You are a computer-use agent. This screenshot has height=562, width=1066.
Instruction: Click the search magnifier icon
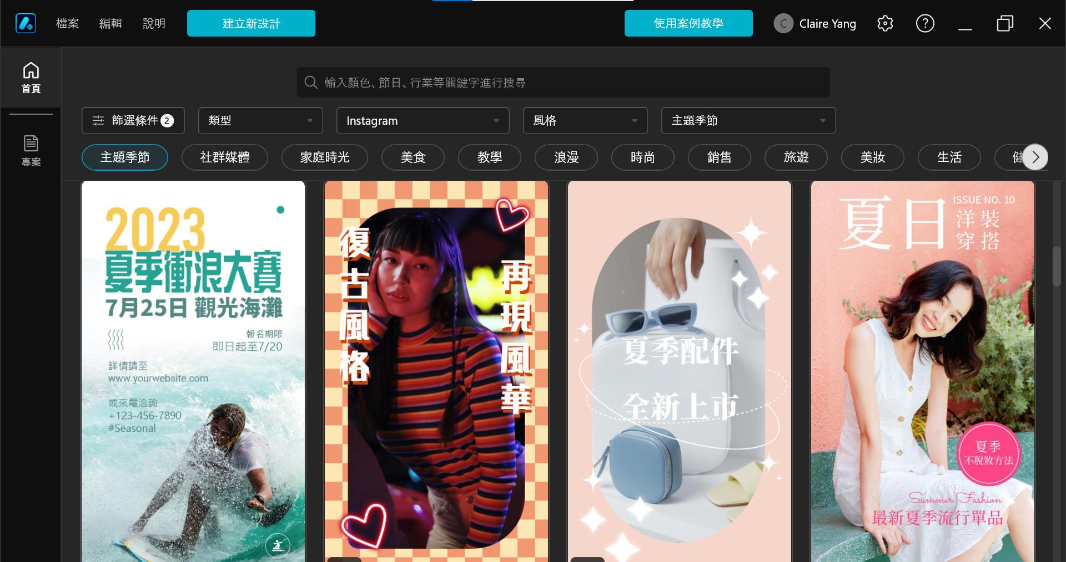coord(311,83)
